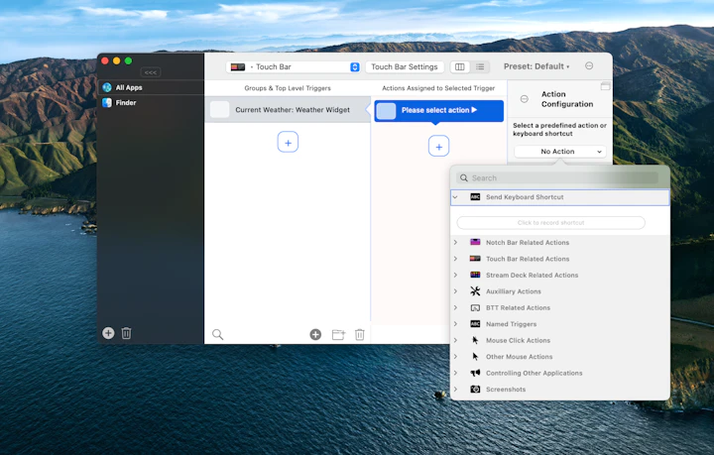
Task: Add another action with the plus box under the actions
Action: point(439,146)
